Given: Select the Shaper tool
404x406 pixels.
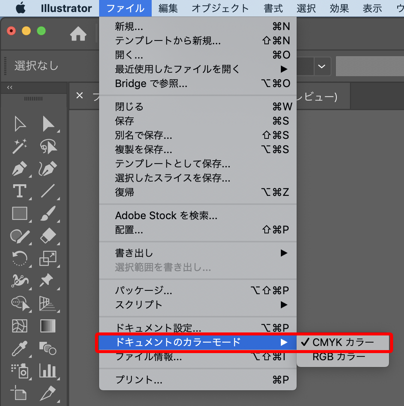Looking at the screenshot, I should pyautogui.click(x=20, y=236).
